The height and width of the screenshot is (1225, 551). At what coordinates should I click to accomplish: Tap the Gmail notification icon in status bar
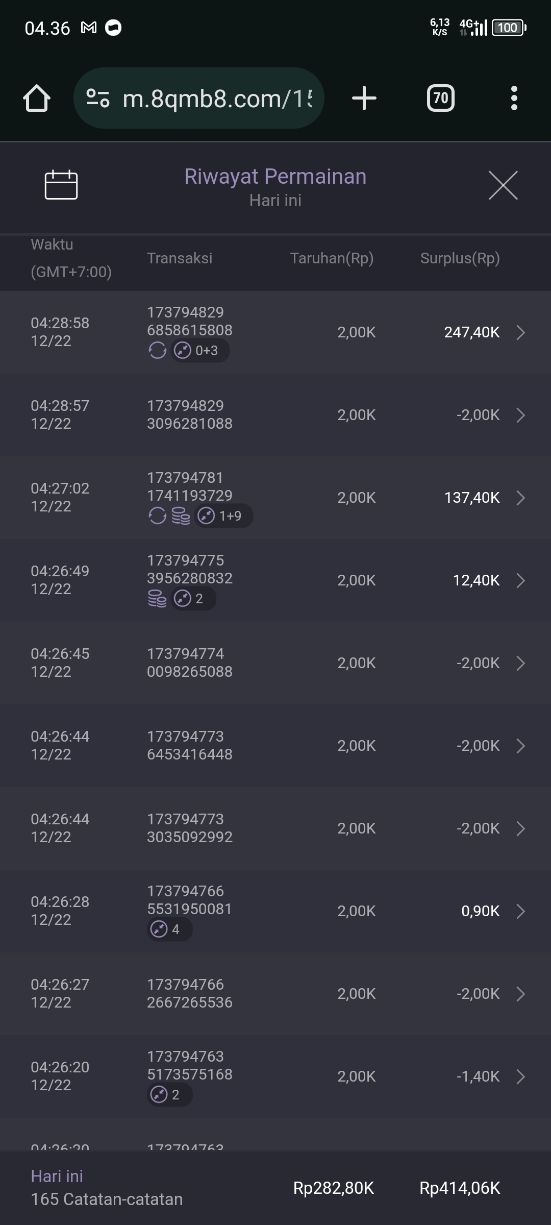(x=89, y=28)
